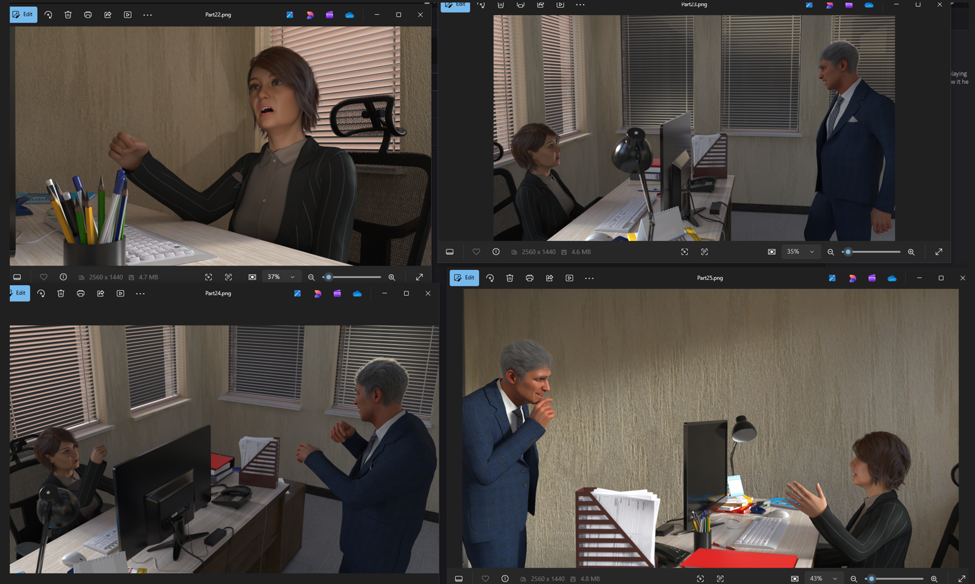Favorite the Part23.png image with the heart
The image size is (975, 584).
click(x=476, y=252)
